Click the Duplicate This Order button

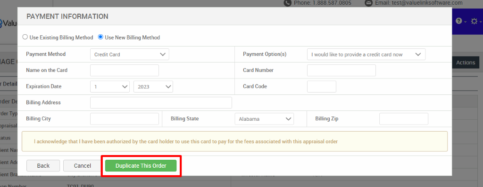point(141,165)
